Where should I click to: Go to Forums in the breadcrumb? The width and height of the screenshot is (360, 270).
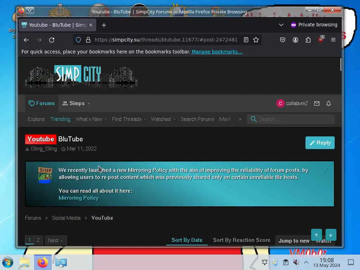coord(33,218)
